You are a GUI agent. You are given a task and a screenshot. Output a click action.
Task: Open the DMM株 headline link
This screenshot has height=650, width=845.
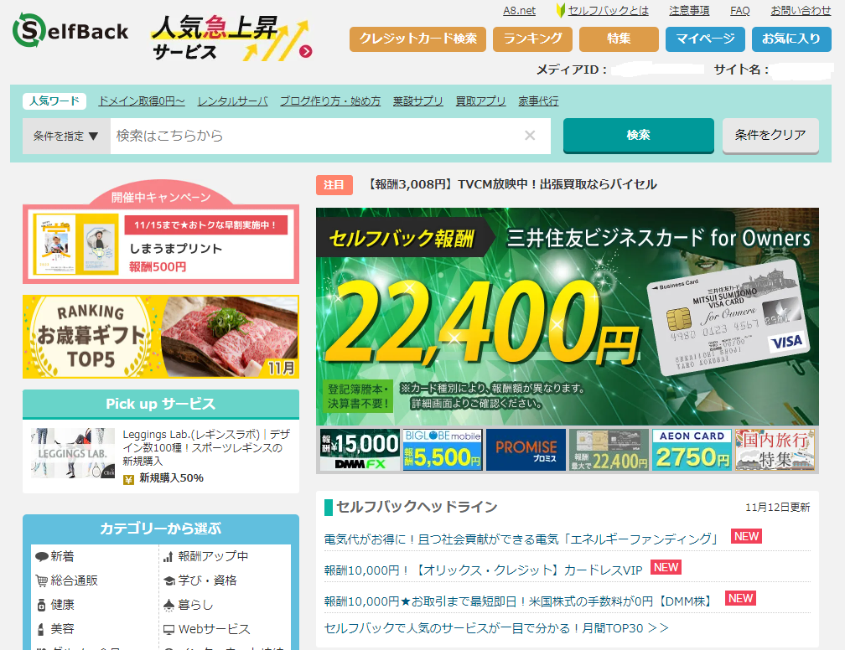point(518,601)
